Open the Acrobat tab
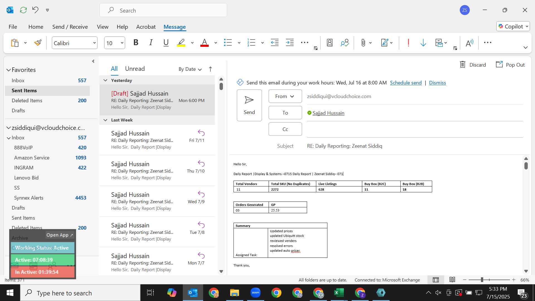This screenshot has width=535, height=301. 146,27
